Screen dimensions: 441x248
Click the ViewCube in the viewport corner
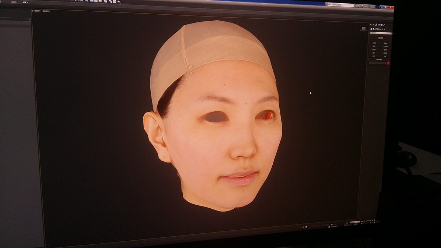click(x=363, y=29)
